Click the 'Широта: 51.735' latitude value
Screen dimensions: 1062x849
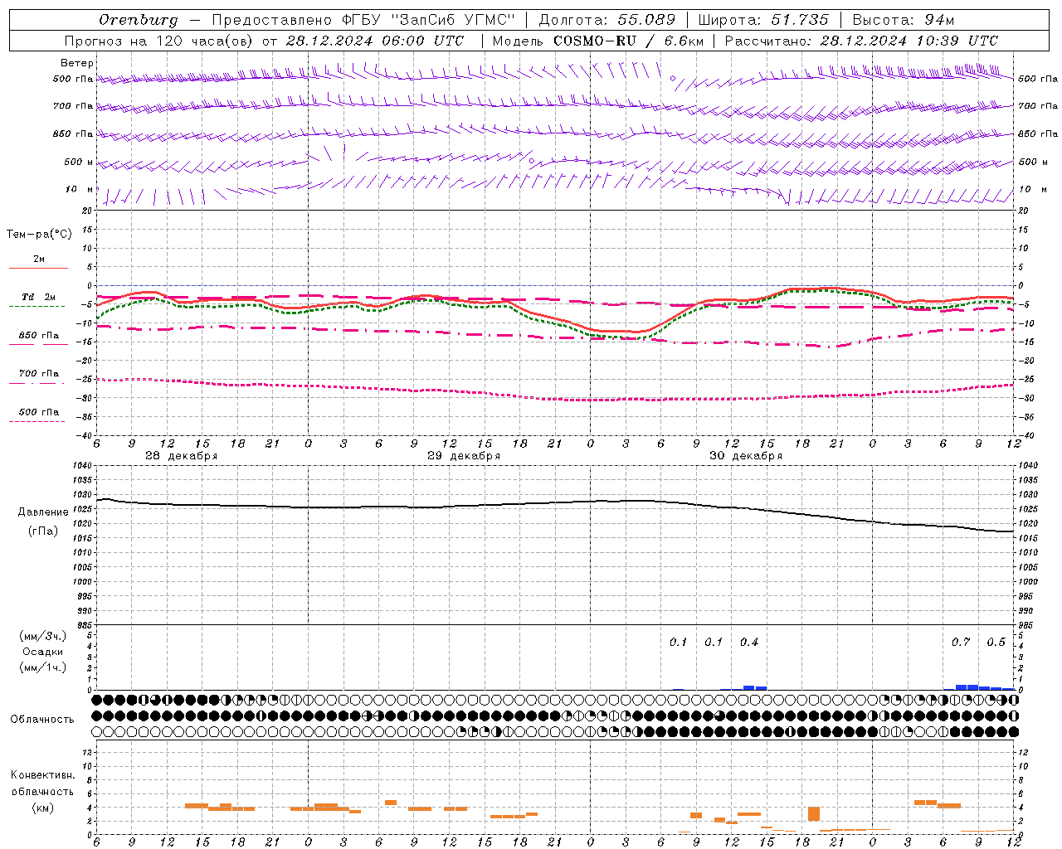(x=763, y=20)
